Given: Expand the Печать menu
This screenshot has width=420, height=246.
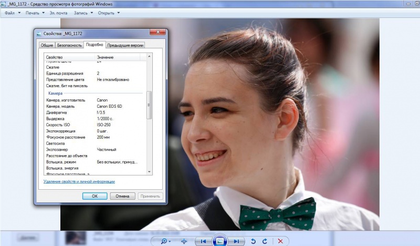Looking at the screenshot, I should (35, 13).
